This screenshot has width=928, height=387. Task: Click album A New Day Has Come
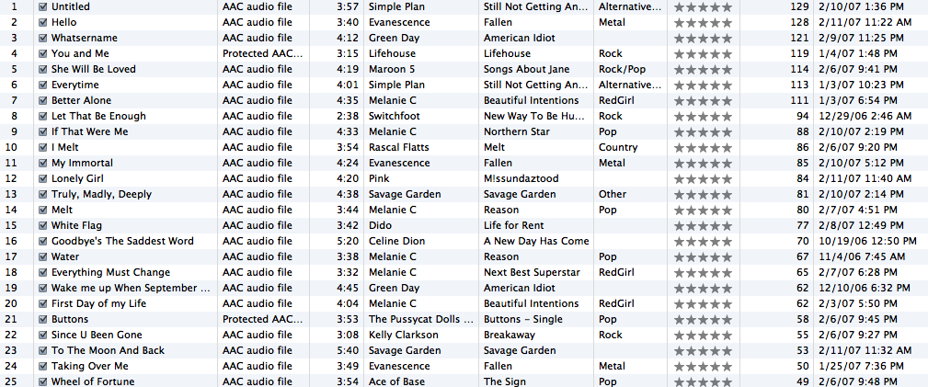pos(536,241)
